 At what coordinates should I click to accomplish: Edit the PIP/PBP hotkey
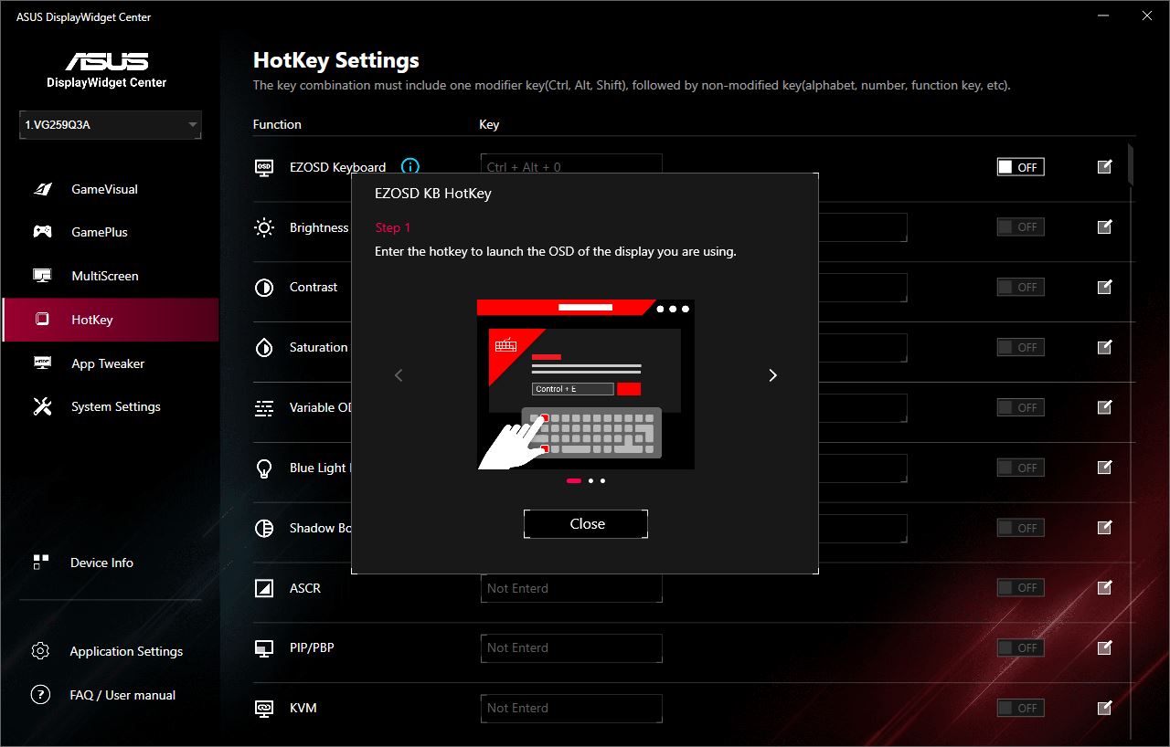1104,647
